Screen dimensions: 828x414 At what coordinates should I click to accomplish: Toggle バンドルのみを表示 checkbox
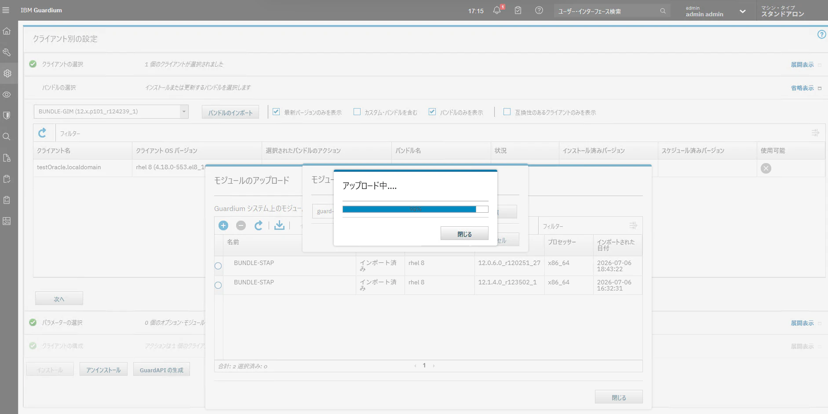tap(432, 112)
